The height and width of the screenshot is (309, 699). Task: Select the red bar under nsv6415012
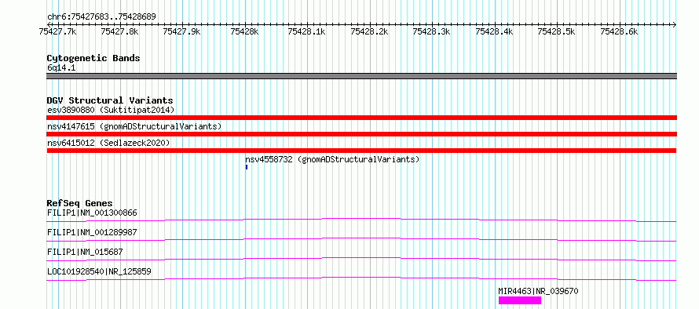pos(361,151)
